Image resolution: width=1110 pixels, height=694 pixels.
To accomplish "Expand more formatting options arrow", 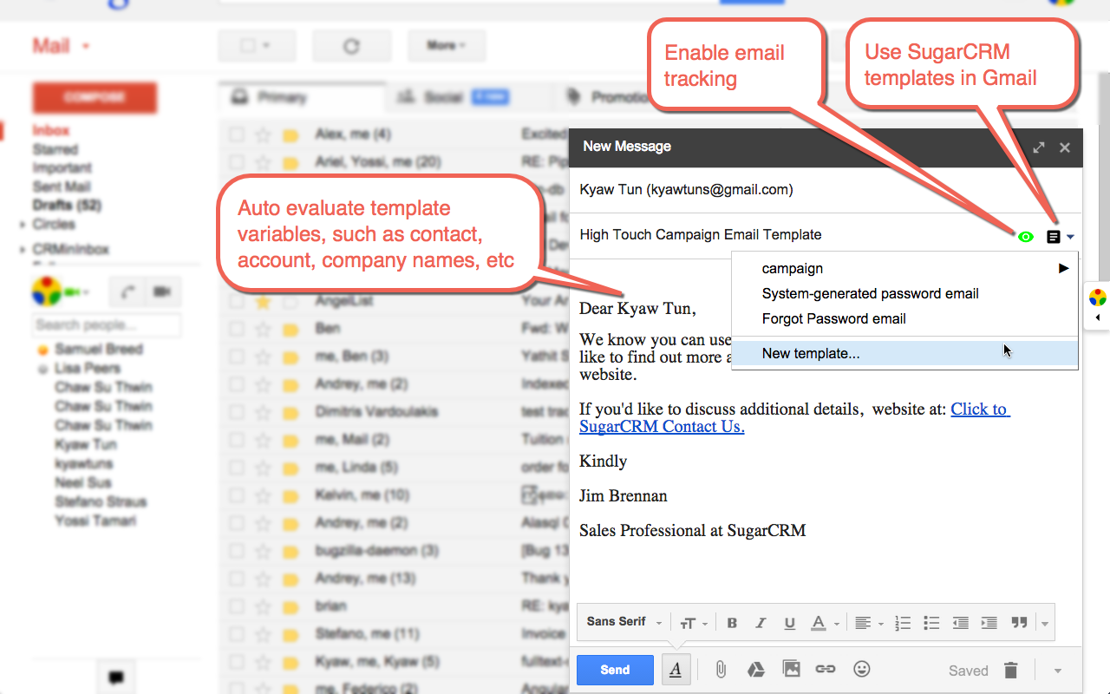I will coord(1045,624).
